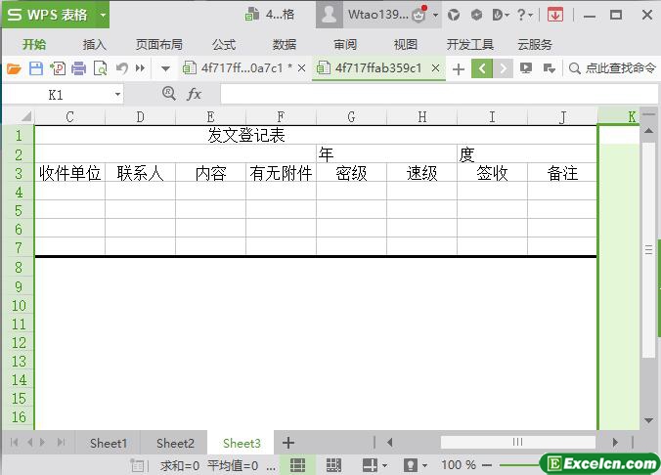The height and width of the screenshot is (475, 661).
Task: Click the fx insert function icon
Action: [194, 94]
